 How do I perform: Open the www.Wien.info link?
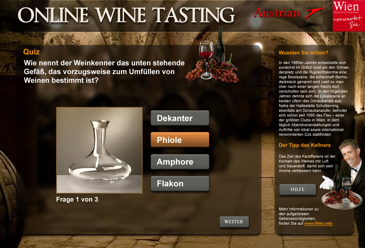click(x=318, y=223)
